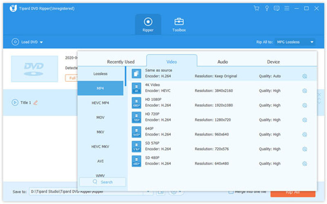The image size is (327, 204).
Task: Select the MKV format in sidebar
Action: pyautogui.click(x=100, y=132)
